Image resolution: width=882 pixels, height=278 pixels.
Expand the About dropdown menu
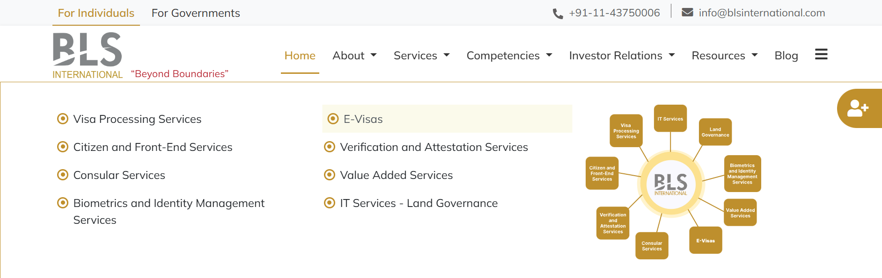pyautogui.click(x=354, y=56)
